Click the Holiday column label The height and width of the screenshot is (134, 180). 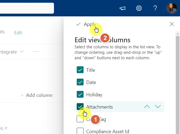pos(94,95)
